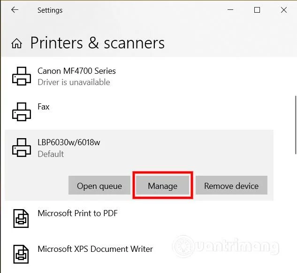Click the 'Driver is unavailable' status text
Screen dimensions: 297x273
click(74, 82)
